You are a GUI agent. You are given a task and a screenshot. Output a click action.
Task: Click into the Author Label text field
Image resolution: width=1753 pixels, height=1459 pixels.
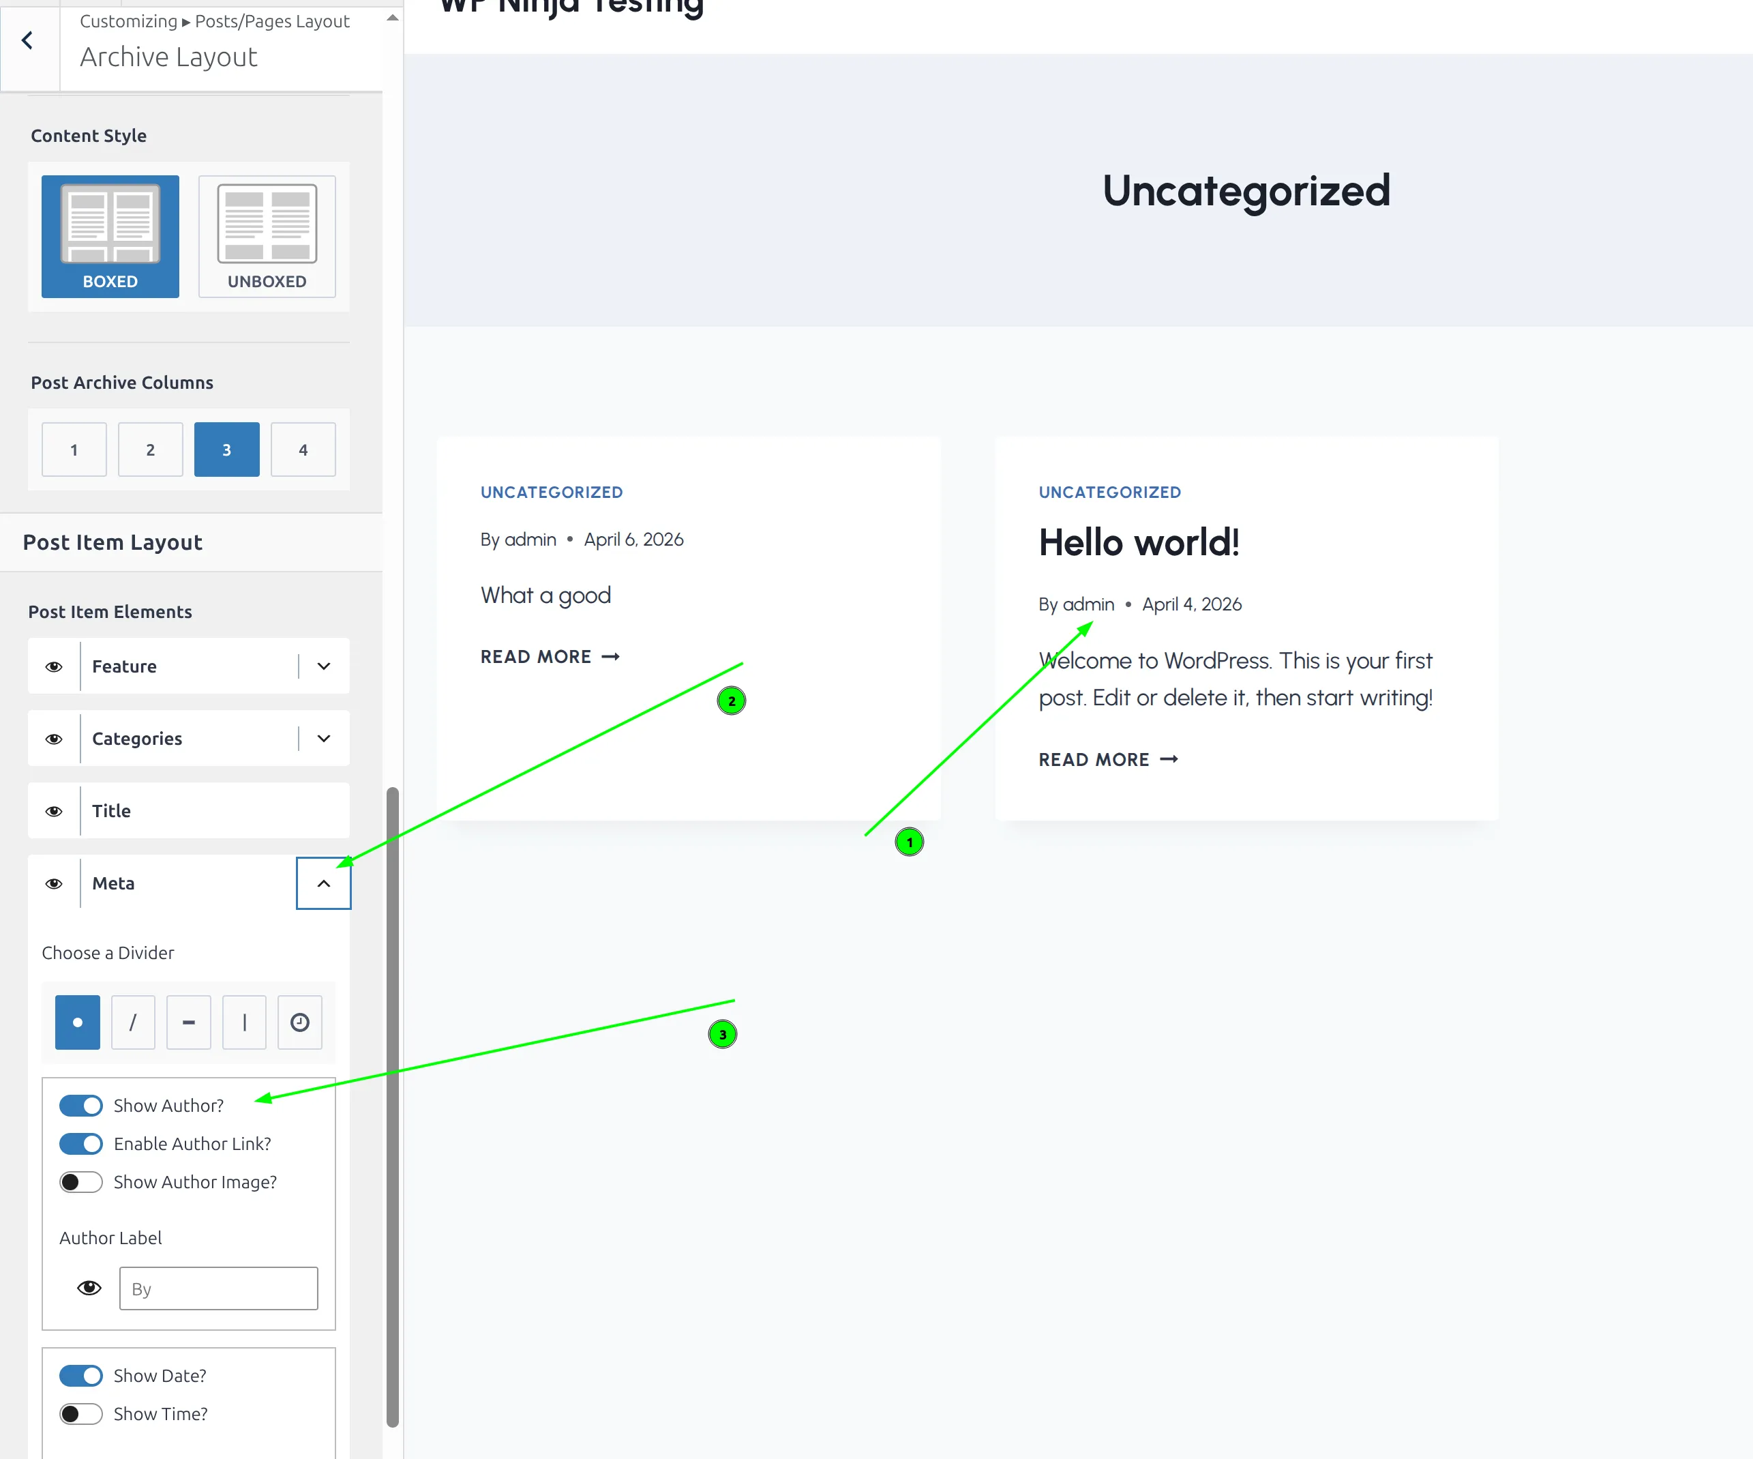coord(219,1288)
